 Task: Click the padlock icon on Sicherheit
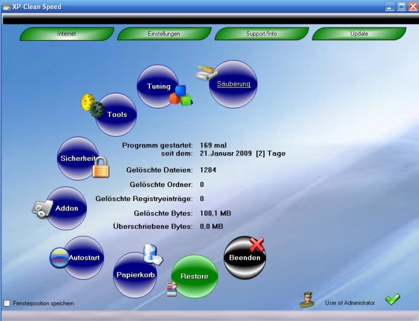[101, 168]
